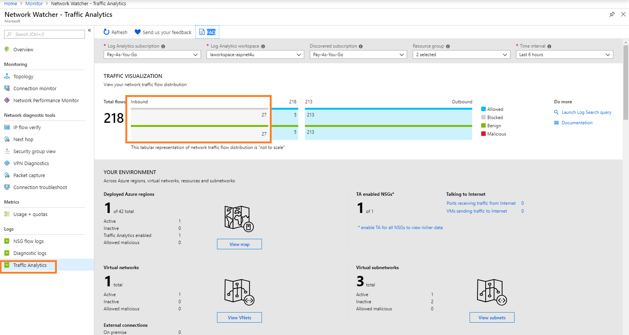Viewport: 629px width, 335px height.
Task: Click the VPN Diagnostics icon
Action: (x=7, y=163)
